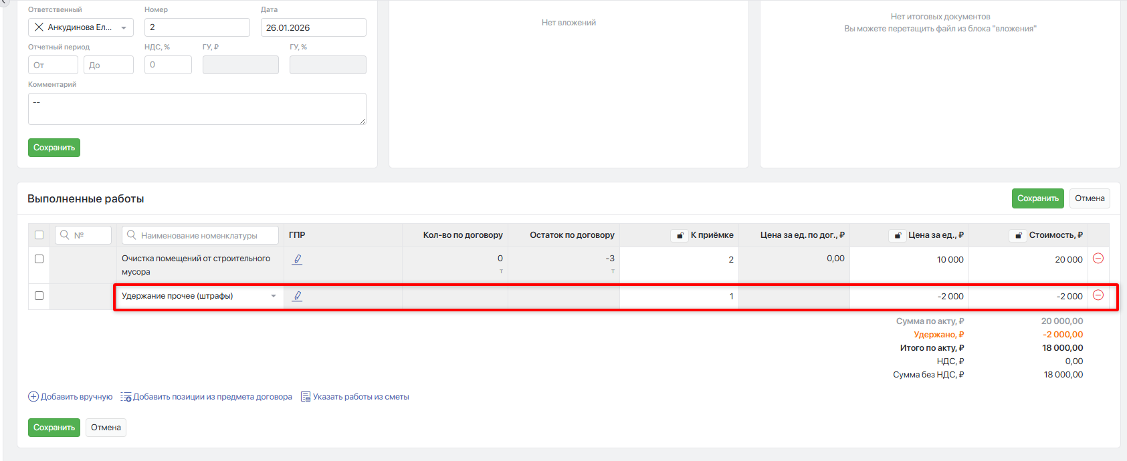Screen dimensions: 1127x461
Task: Clear the selected Ответственный with the X icon
Action: point(39,27)
